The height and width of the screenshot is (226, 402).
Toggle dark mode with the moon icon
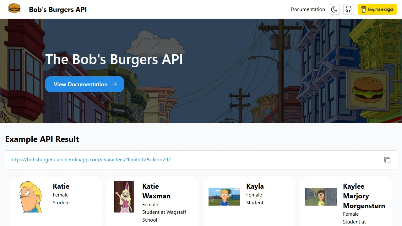point(334,9)
